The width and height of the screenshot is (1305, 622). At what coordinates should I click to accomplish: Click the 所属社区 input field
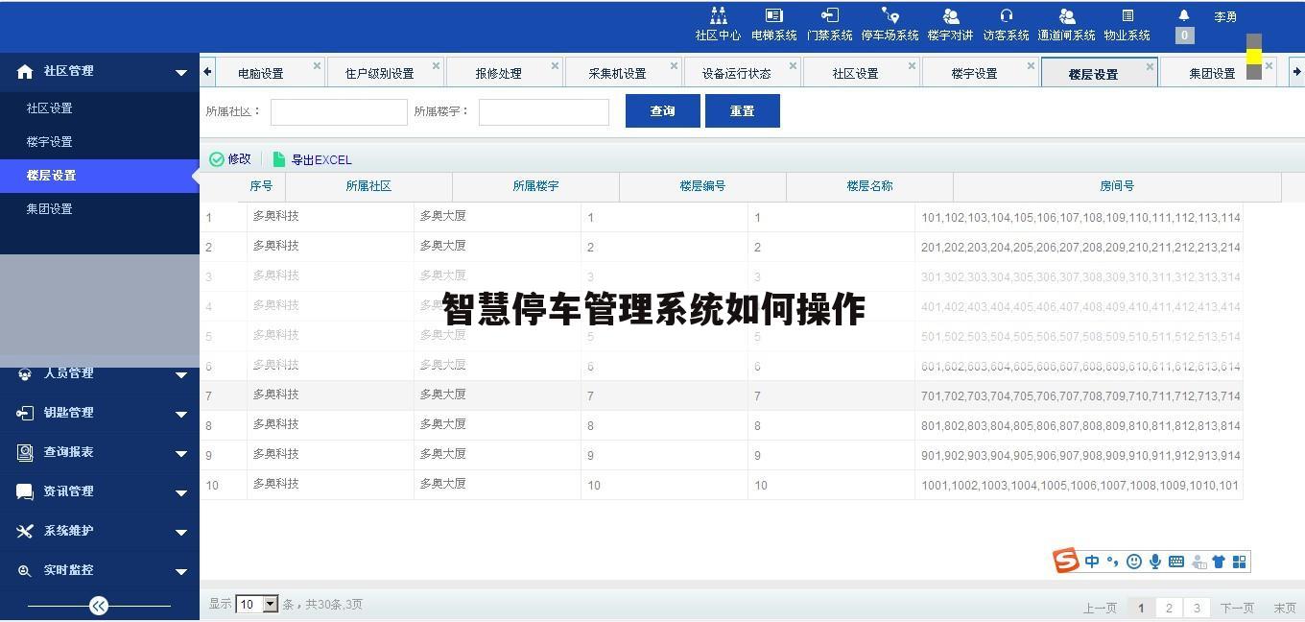(339, 112)
